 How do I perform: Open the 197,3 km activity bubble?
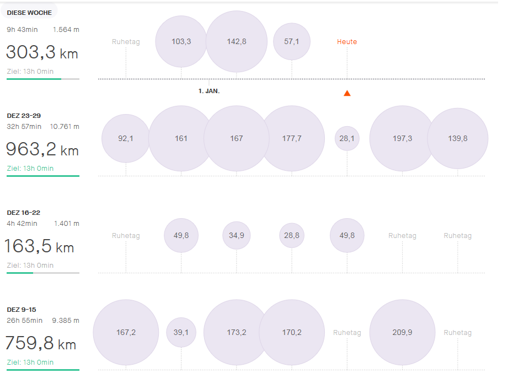[402, 138]
